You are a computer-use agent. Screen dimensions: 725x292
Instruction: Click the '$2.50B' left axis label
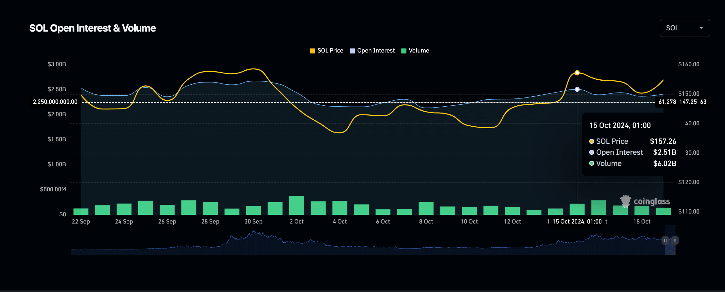pos(57,89)
